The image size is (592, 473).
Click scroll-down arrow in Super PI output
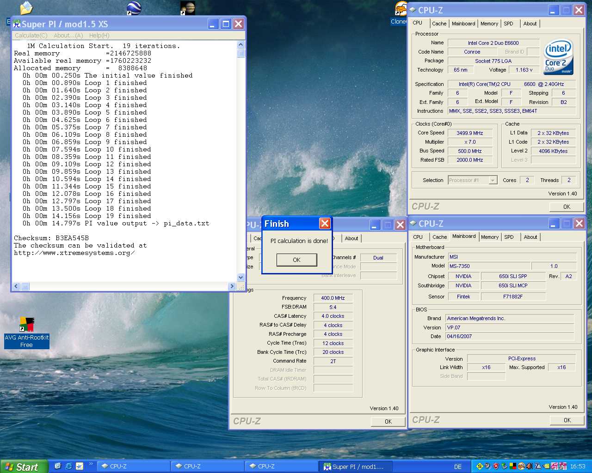pos(240,277)
